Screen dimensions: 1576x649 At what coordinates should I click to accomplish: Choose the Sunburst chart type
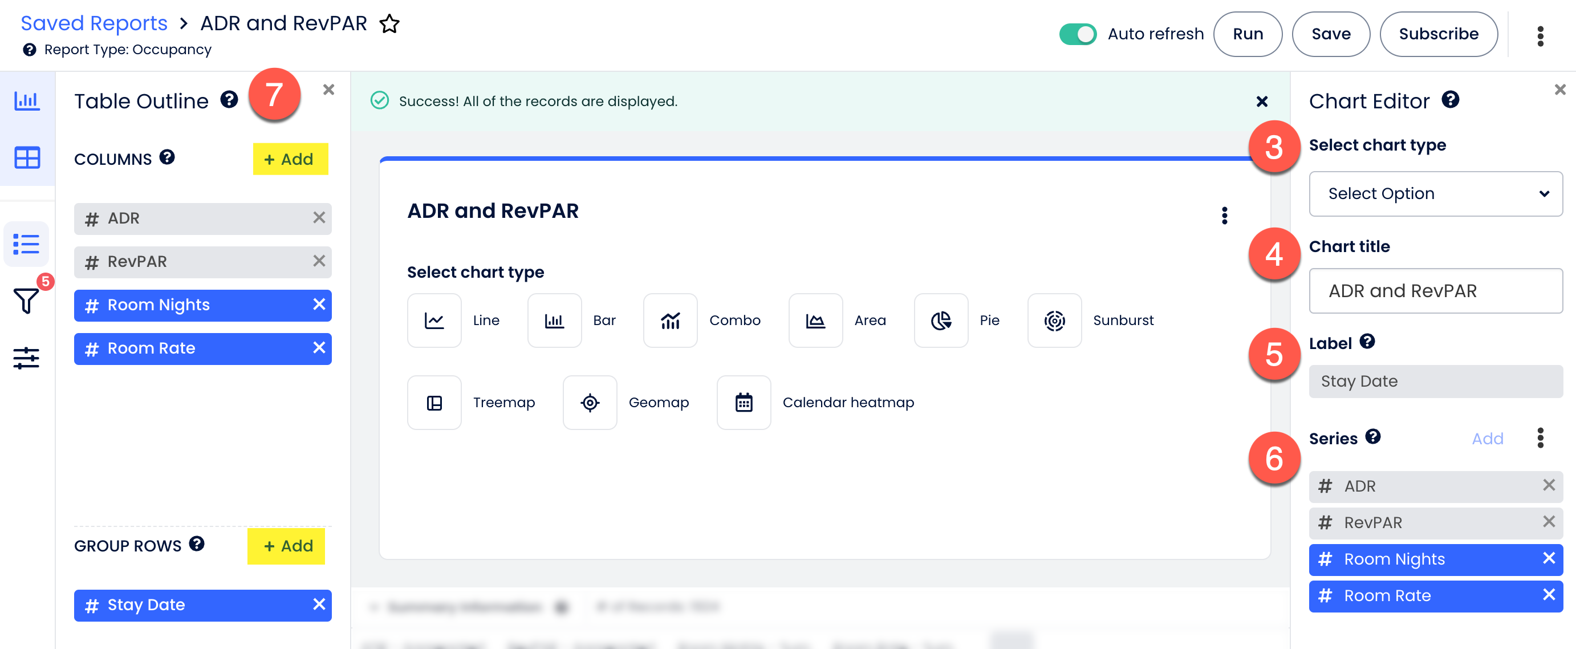pyautogui.click(x=1054, y=320)
